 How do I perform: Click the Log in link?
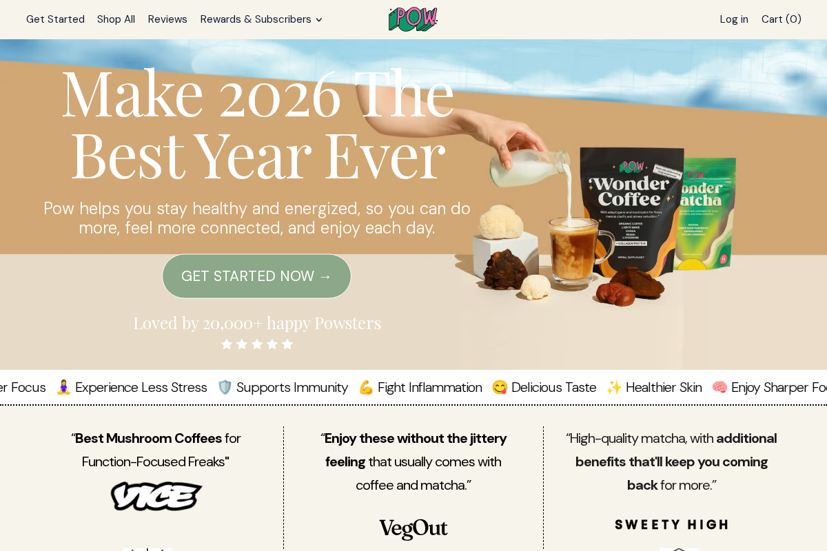point(734,19)
